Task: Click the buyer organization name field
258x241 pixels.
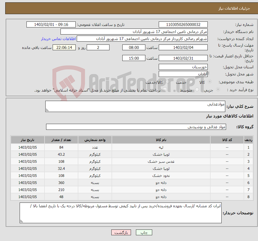Action: coord(134,32)
